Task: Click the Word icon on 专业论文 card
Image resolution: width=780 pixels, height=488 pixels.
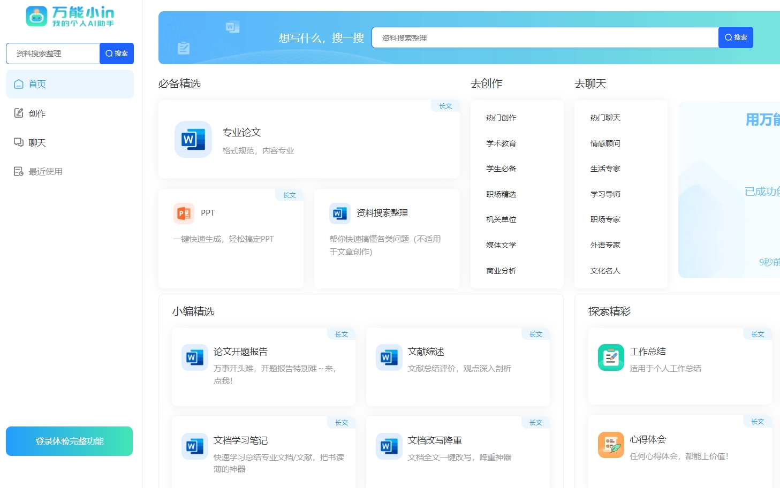Action: [x=193, y=140]
